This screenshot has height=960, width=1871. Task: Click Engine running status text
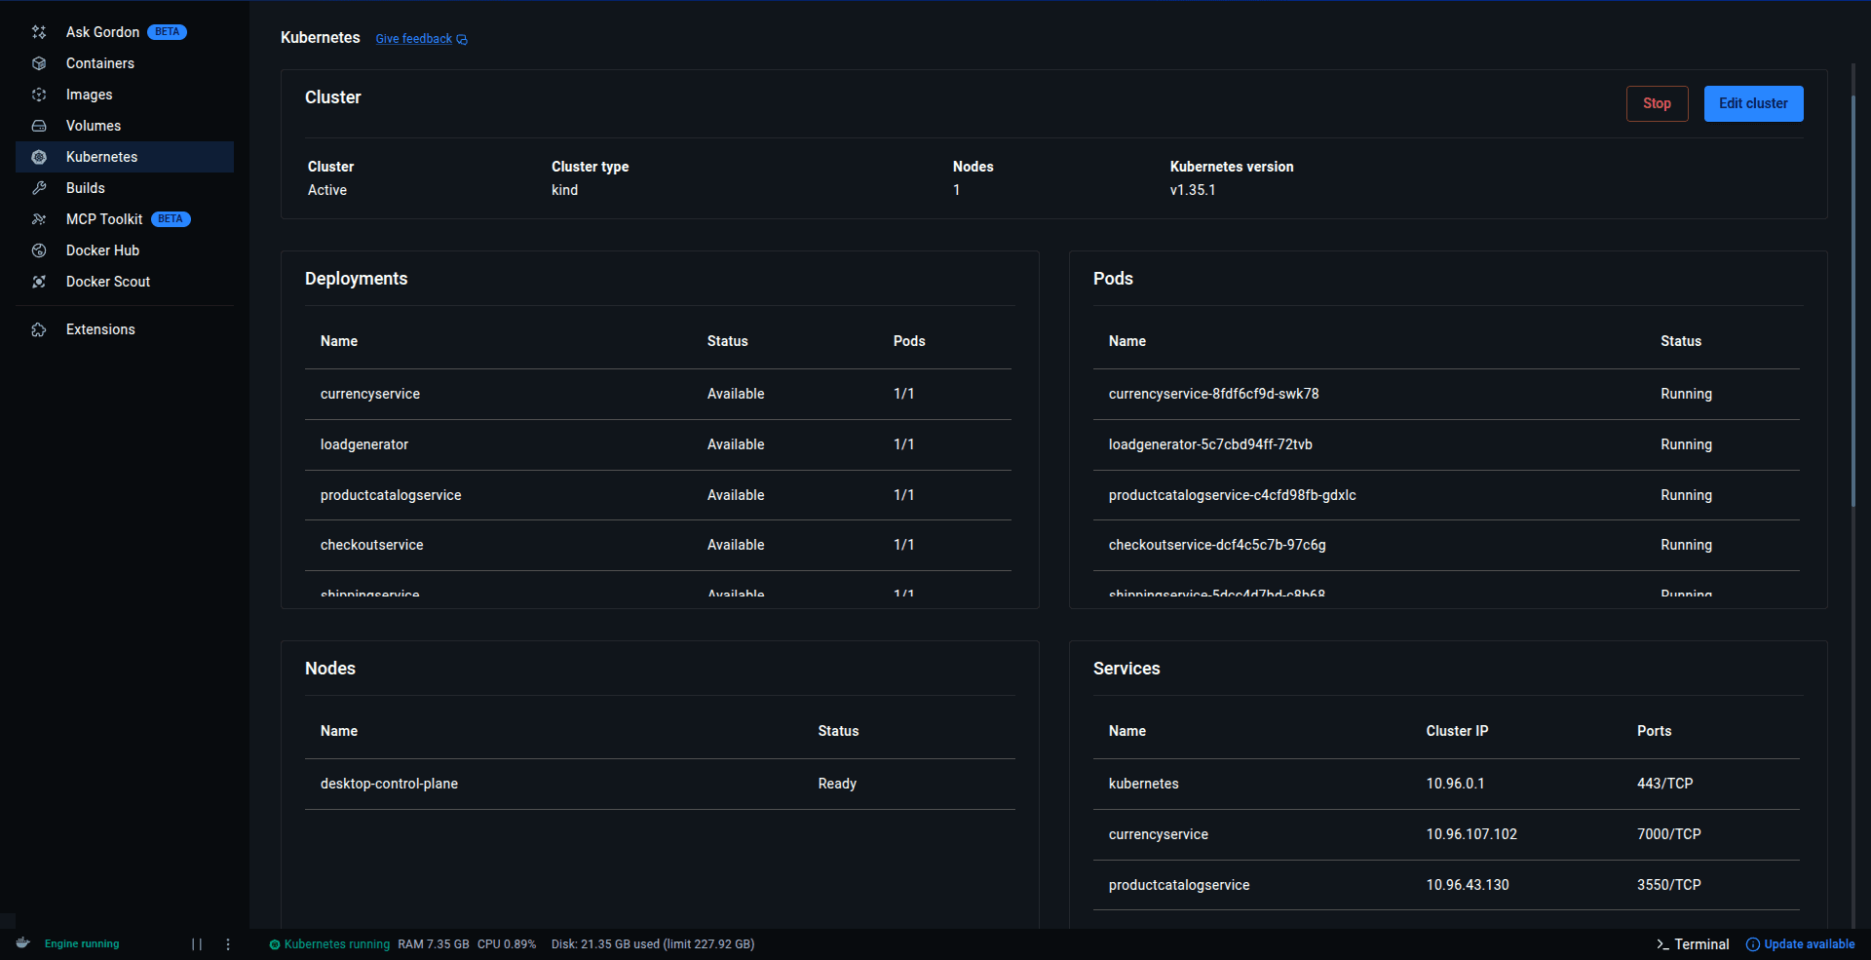(x=82, y=944)
